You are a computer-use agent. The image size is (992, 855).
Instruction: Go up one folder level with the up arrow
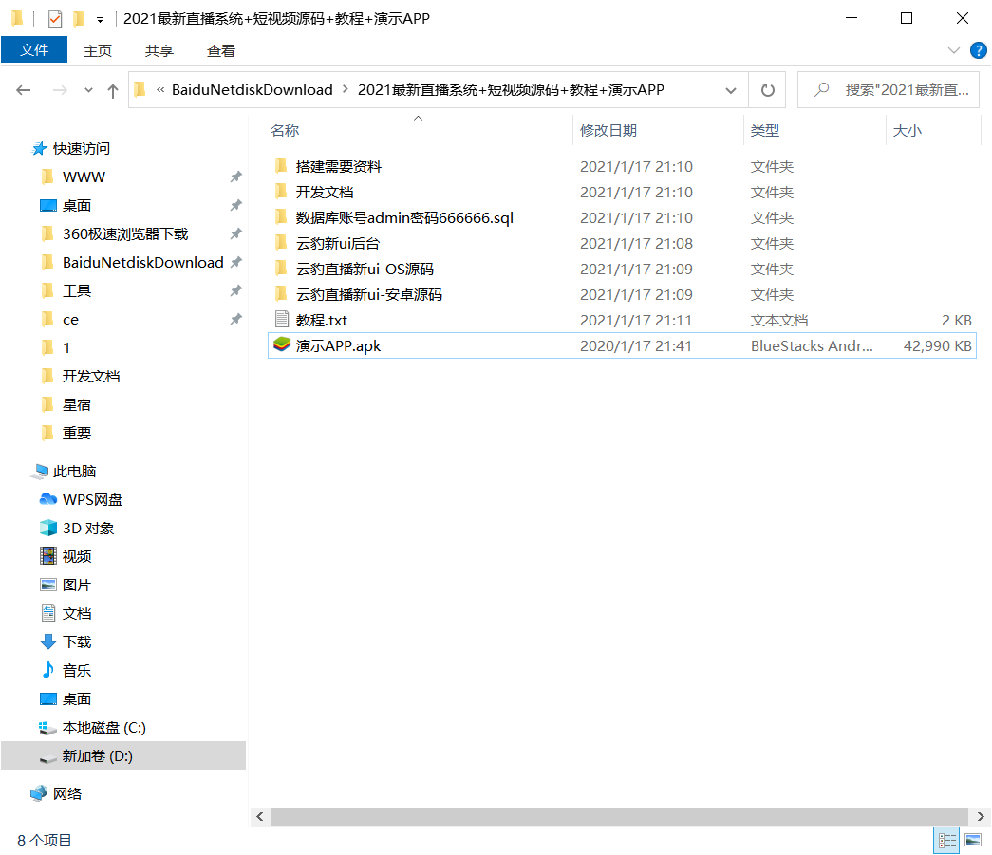[113, 90]
